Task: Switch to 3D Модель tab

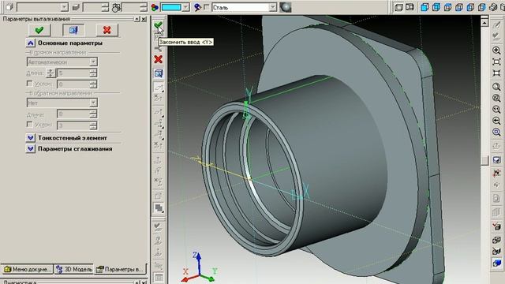Action: pyautogui.click(x=73, y=269)
